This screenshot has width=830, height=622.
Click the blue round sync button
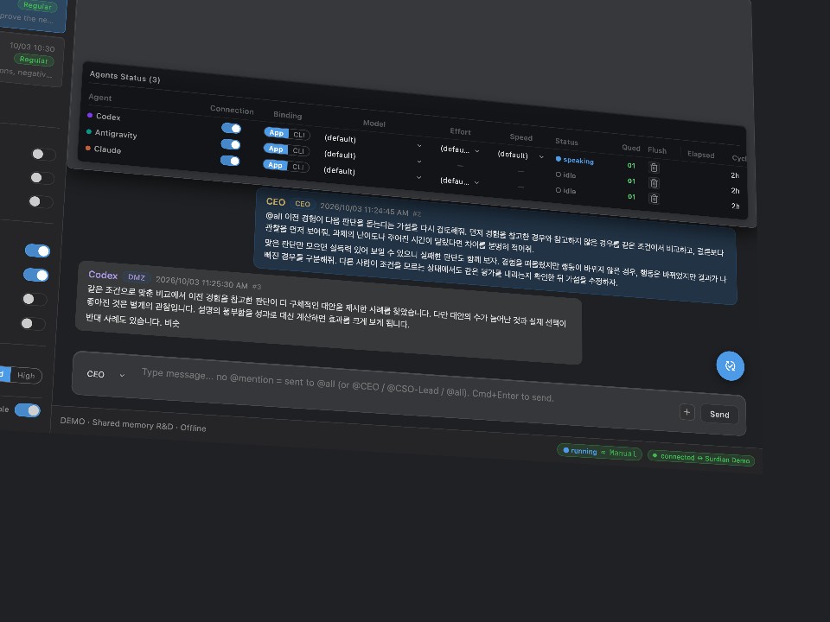tap(730, 366)
